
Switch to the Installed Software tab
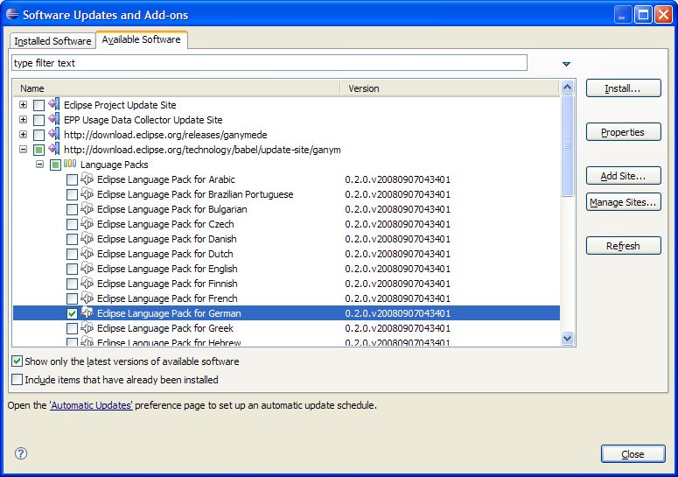click(52, 40)
